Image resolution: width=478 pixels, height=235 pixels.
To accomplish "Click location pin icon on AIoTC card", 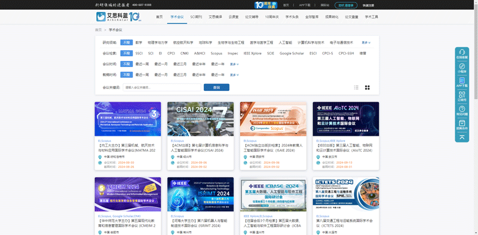I will click(318, 157).
